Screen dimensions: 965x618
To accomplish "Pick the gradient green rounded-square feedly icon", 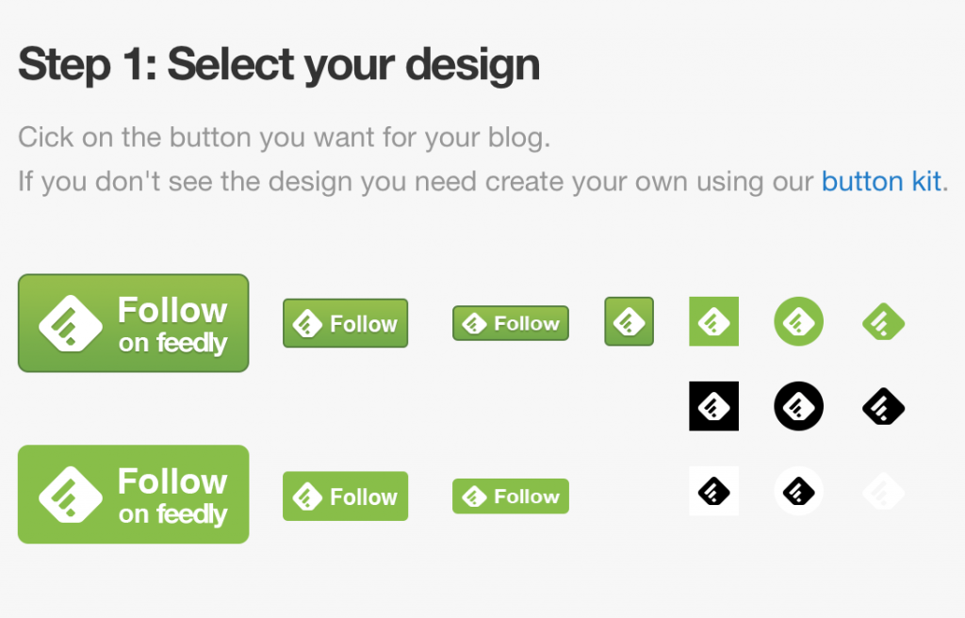I will click(629, 321).
